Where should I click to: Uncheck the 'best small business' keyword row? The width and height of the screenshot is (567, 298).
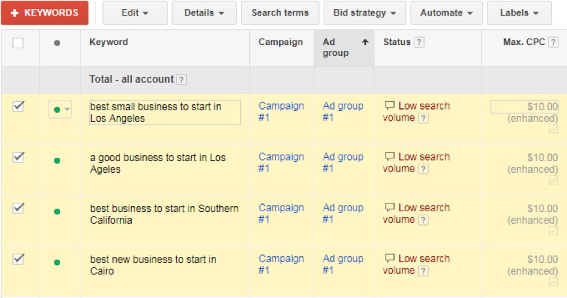coord(18,106)
